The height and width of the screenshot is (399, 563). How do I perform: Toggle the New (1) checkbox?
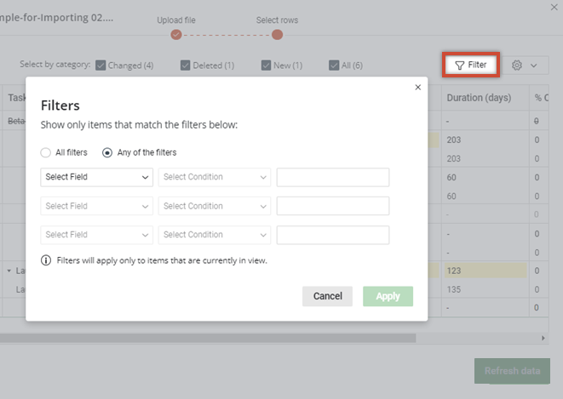coord(267,65)
